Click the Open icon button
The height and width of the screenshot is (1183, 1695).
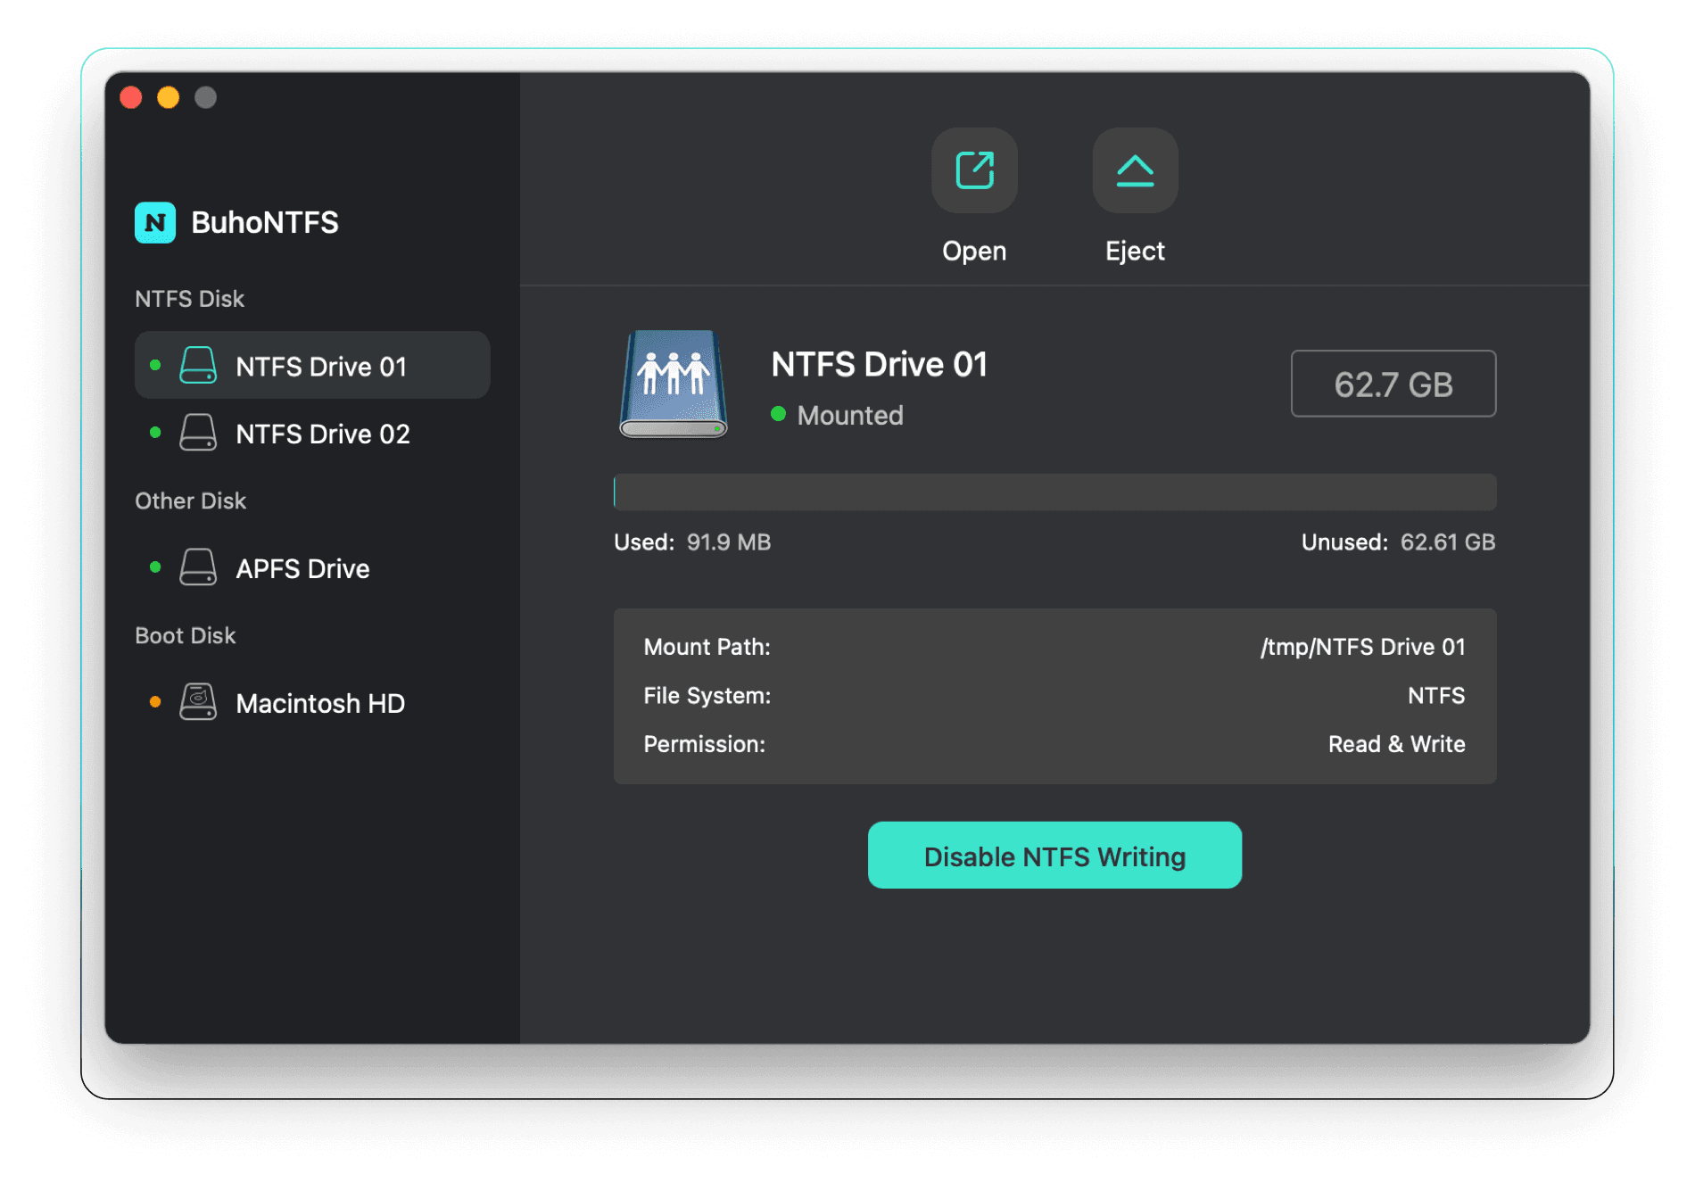(x=974, y=170)
